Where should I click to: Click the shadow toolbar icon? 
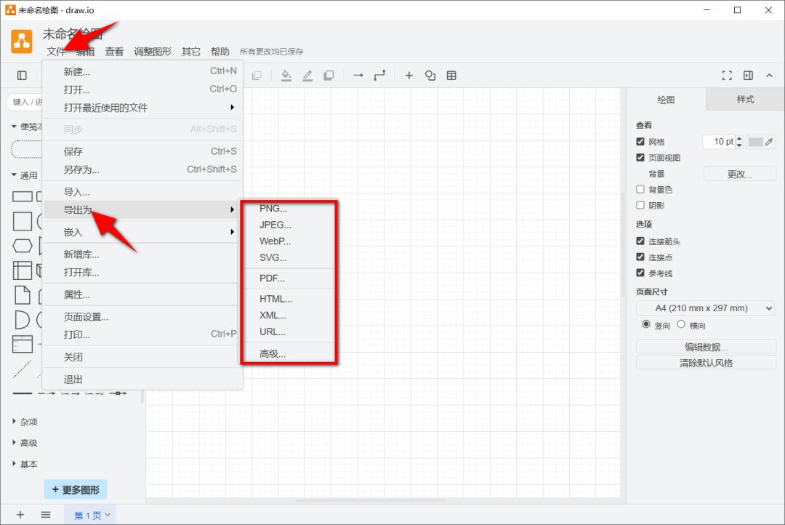point(329,76)
